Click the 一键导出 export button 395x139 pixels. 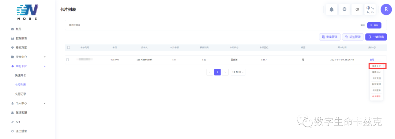[x=376, y=37]
